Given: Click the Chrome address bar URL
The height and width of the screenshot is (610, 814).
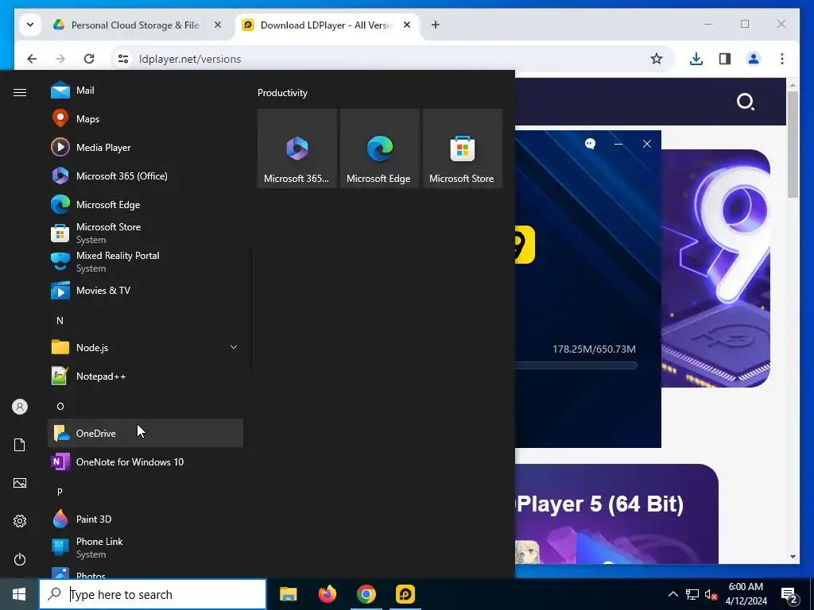Looking at the screenshot, I should (190, 59).
